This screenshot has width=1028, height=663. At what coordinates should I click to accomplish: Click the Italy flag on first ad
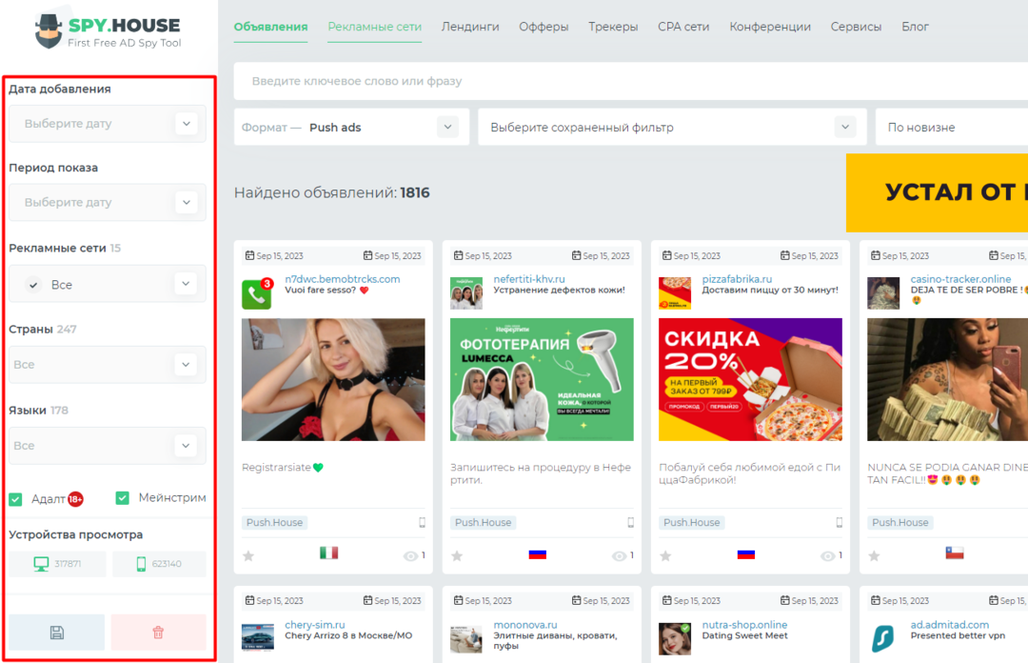click(328, 552)
